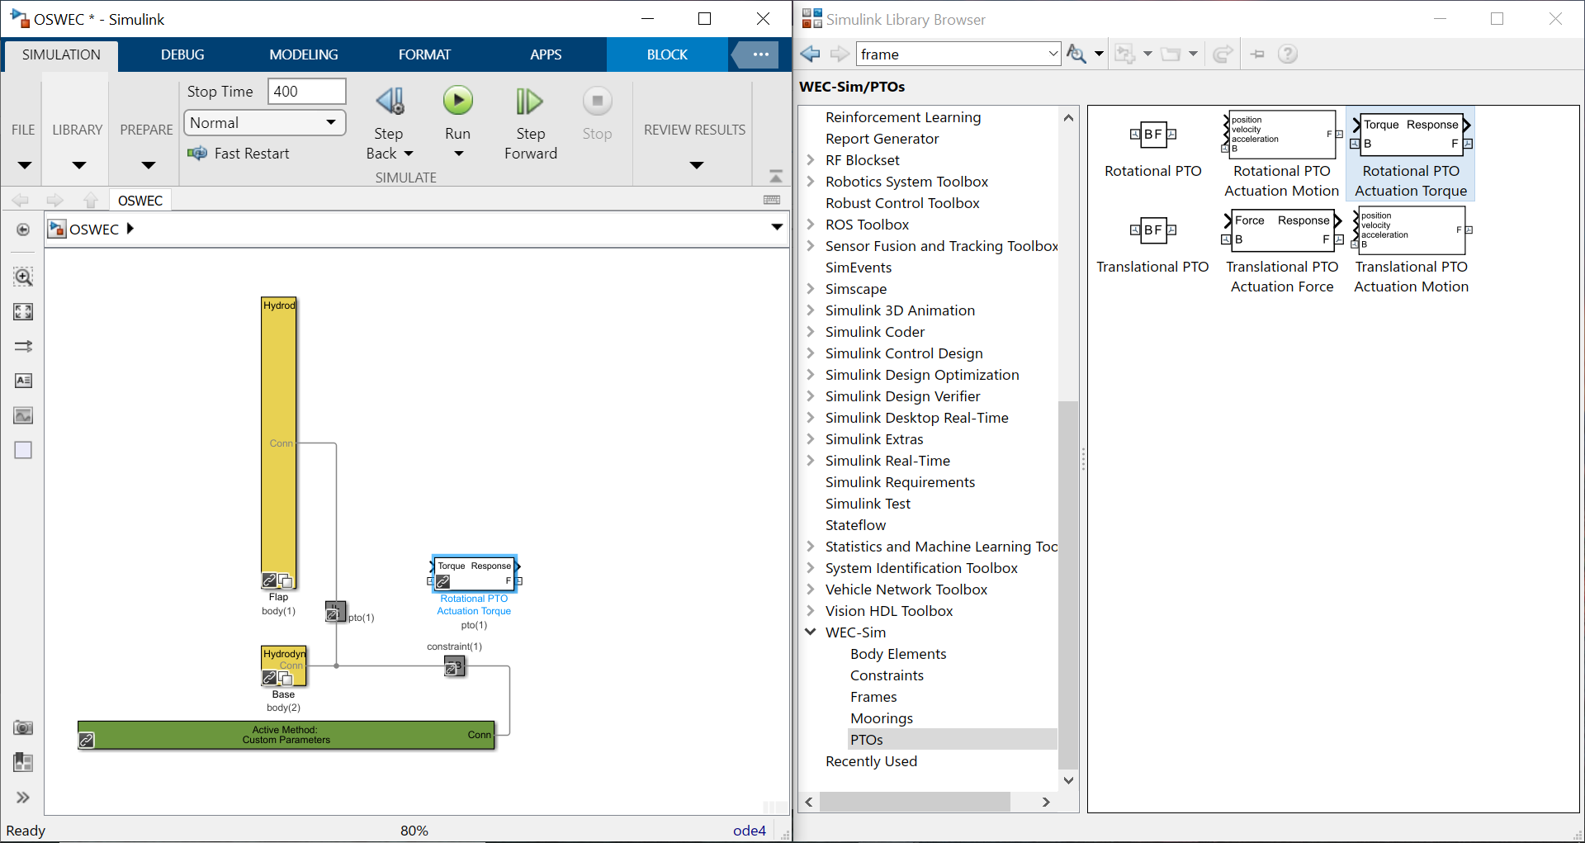Image resolution: width=1585 pixels, height=843 pixels.
Task: Select the constraint(1) block
Action: [455, 665]
